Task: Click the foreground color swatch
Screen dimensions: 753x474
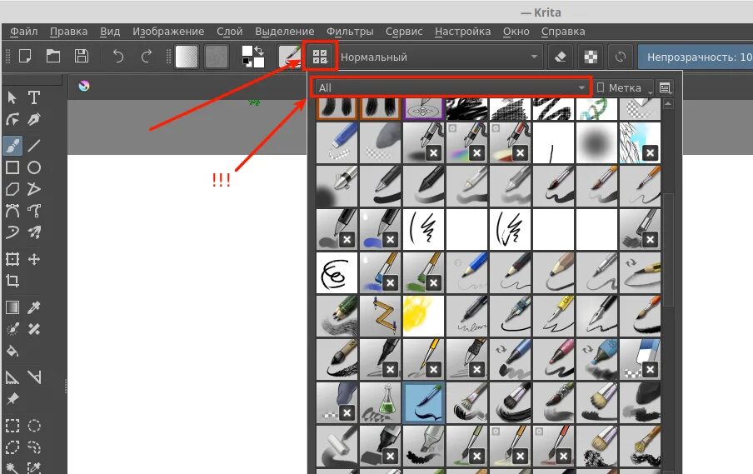Action: coord(247,52)
